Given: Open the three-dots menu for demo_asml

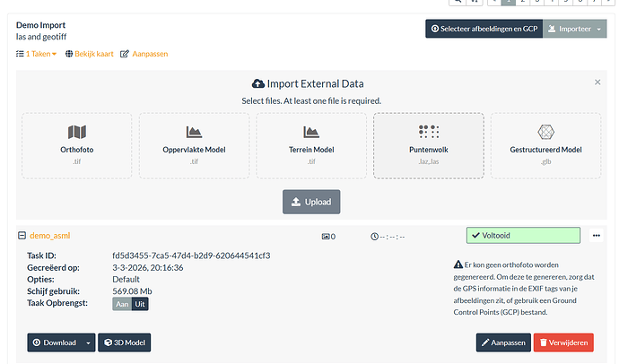Looking at the screenshot, I should (x=596, y=236).
